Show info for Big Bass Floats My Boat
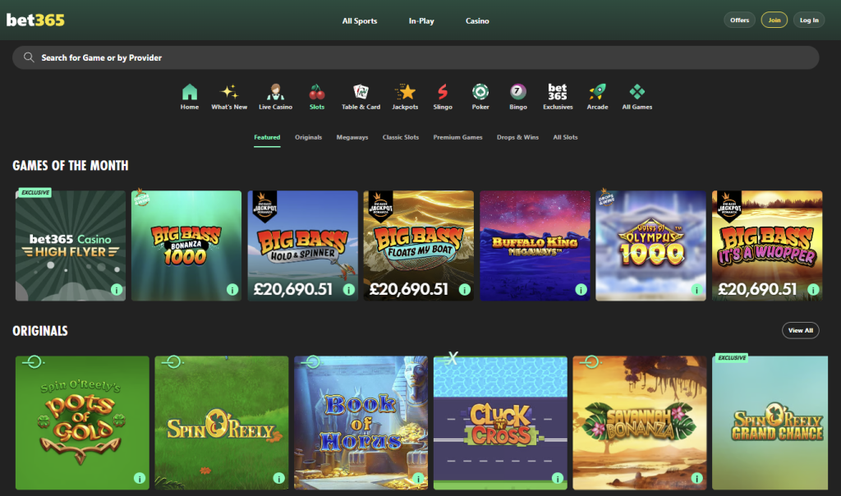 point(465,290)
